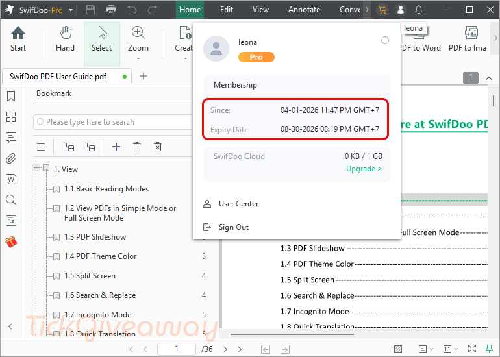
Task: Toggle full screen mode icon
Action: click(472, 349)
